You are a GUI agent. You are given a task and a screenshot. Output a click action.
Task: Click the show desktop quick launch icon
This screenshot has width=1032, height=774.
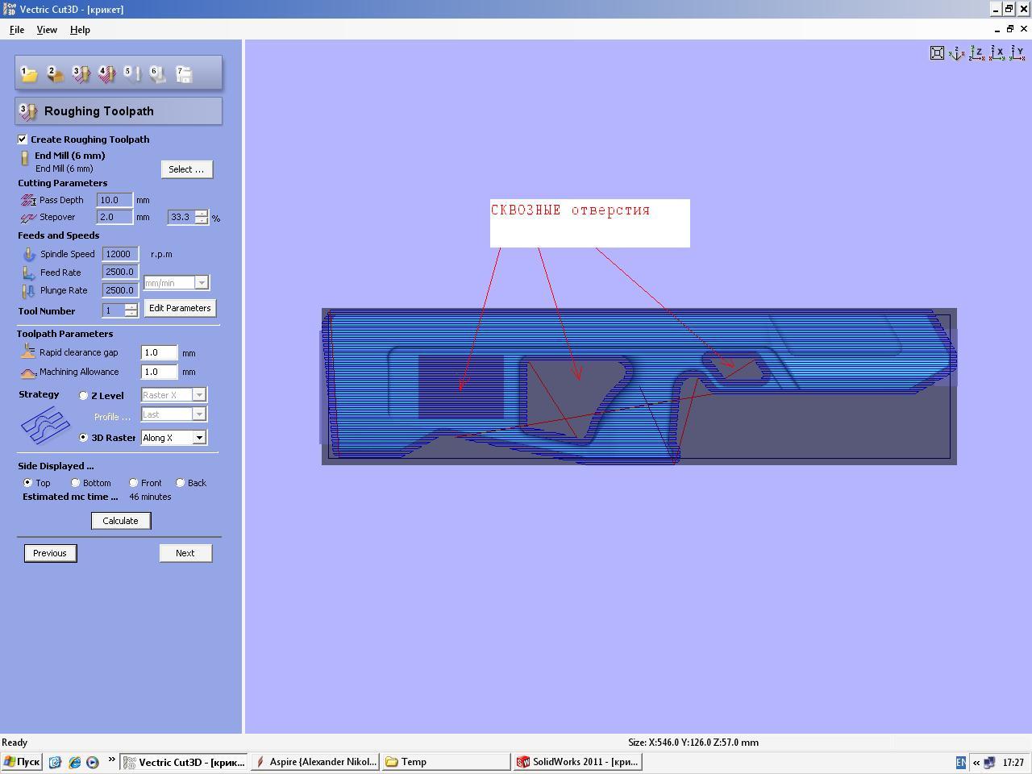[x=55, y=762]
